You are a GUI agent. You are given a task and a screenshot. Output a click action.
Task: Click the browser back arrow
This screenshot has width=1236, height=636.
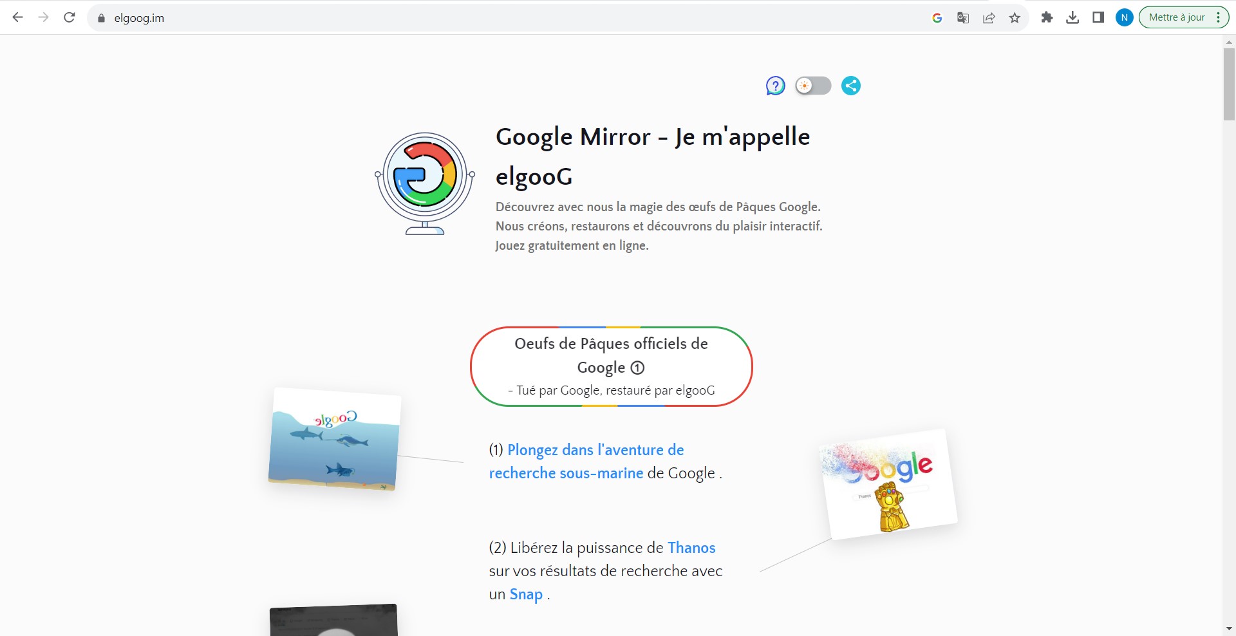18,17
